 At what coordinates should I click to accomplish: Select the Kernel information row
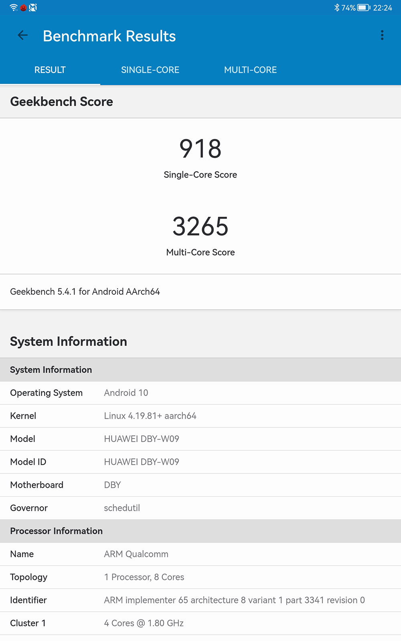(200, 416)
